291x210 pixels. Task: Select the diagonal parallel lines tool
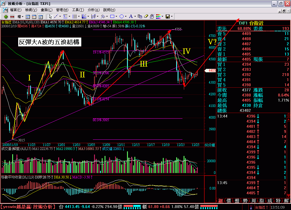pos(103,17)
